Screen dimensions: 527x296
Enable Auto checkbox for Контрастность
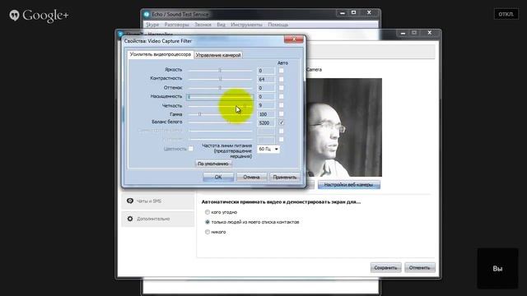(x=281, y=79)
